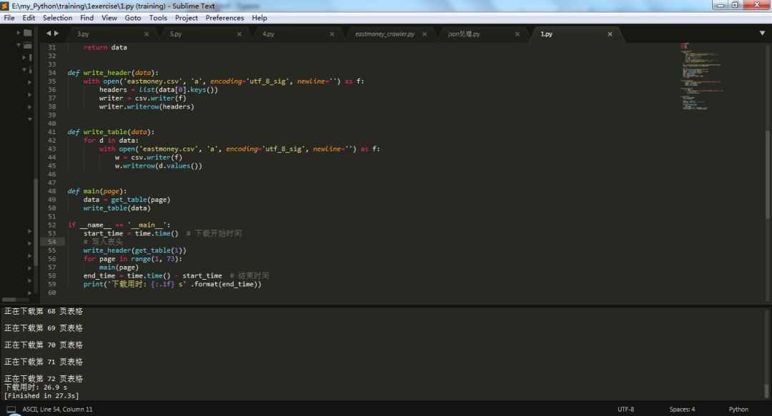Switch to the 5.py tab
Viewport: 772px width, 416px height.
[x=176, y=34]
